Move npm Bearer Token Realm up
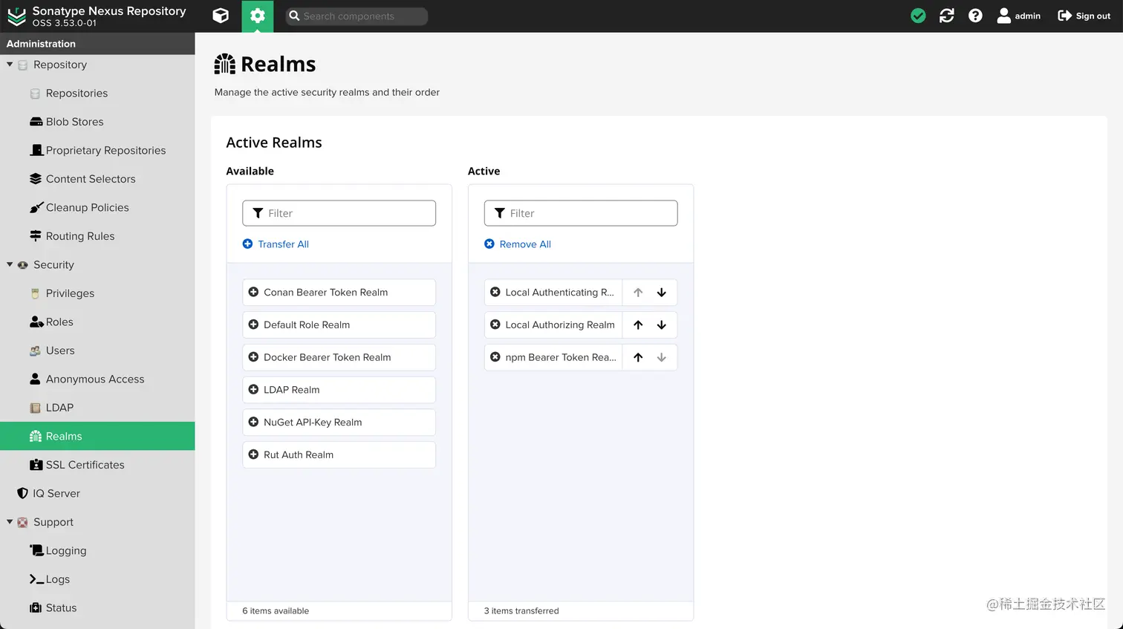Screen dimensions: 1123x629 click(x=638, y=357)
